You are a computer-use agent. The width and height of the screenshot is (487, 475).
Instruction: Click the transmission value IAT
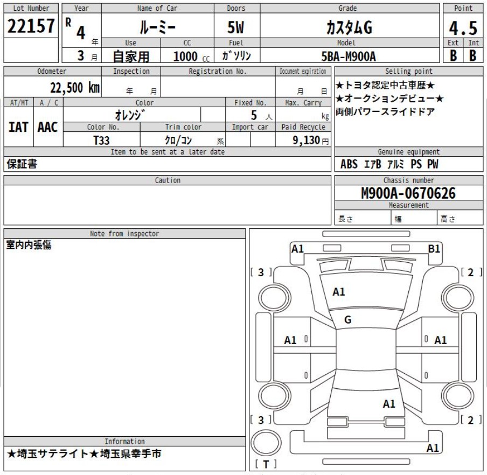[x=19, y=127]
